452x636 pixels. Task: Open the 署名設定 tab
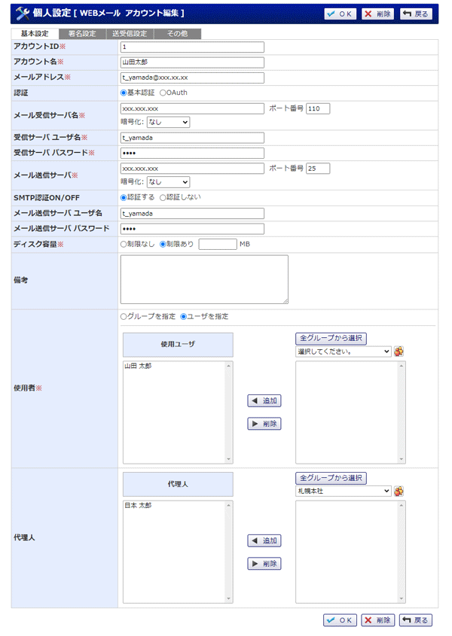82,34
